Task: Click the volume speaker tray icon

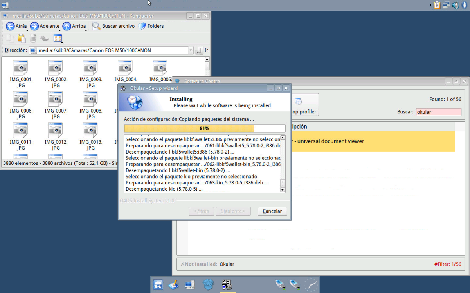Action: pos(456,5)
